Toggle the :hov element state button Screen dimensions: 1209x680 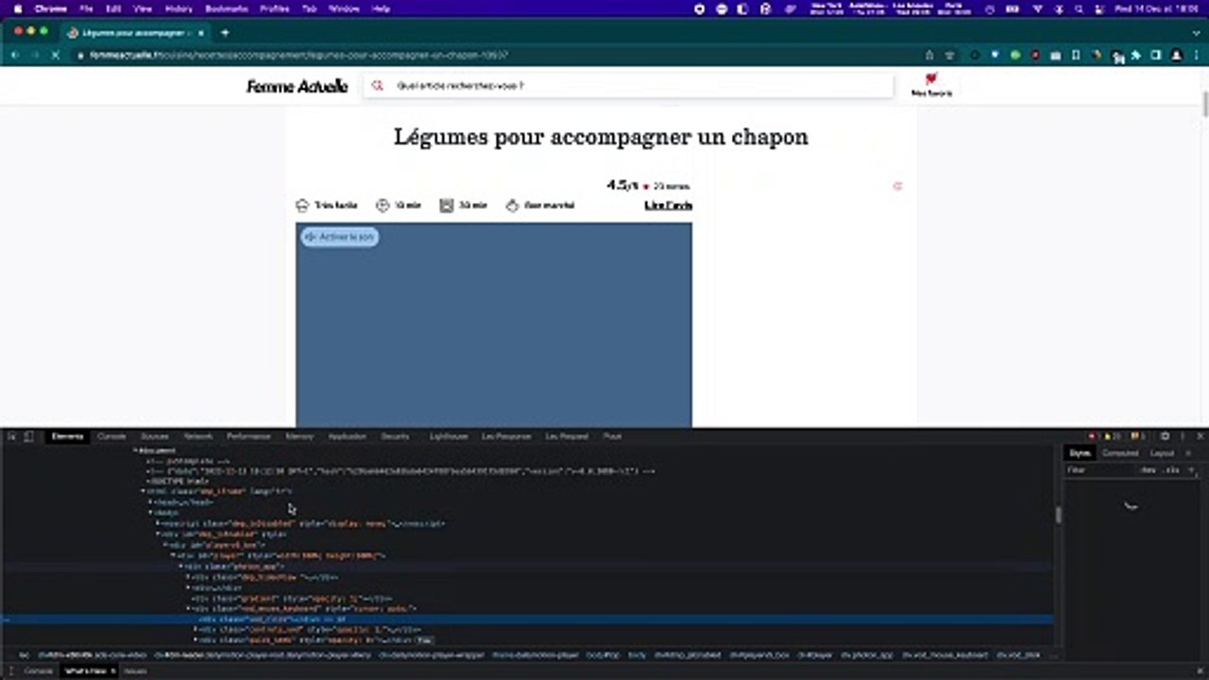point(1148,470)
